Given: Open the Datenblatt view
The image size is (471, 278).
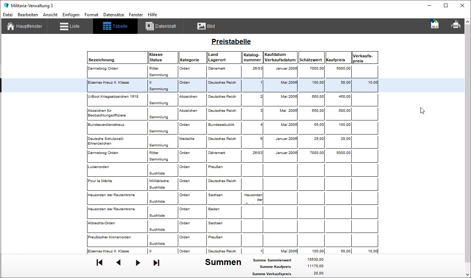Looking at the screenshot, I should coord(160,26).
